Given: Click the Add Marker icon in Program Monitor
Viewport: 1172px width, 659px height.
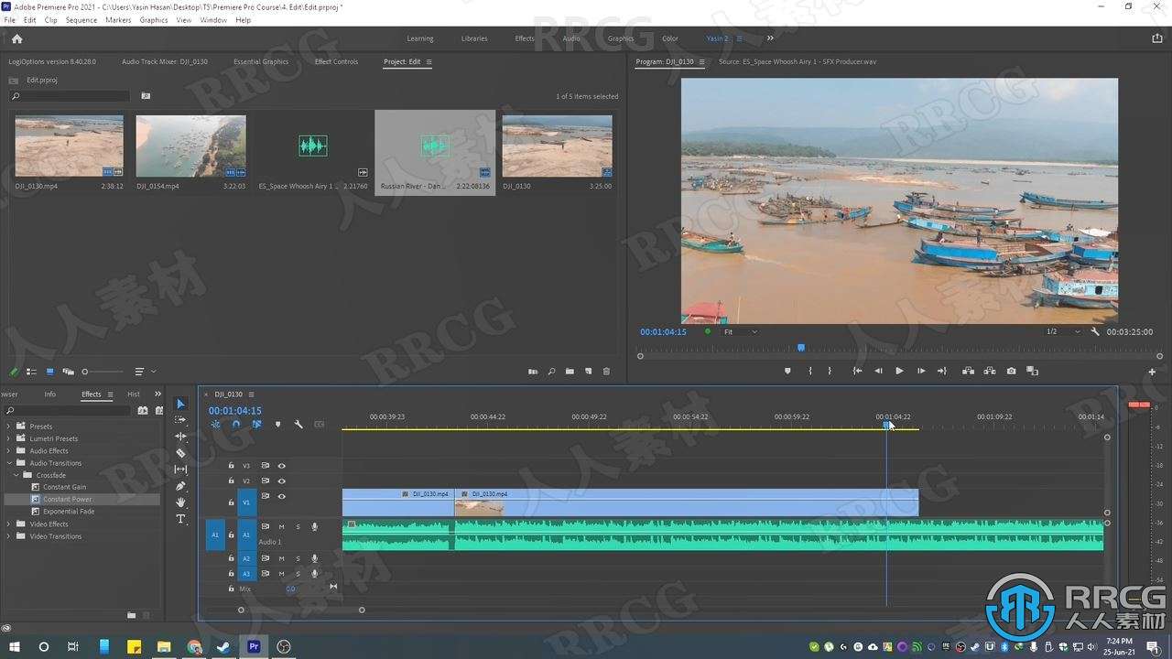Looking at the screenshot, I should coord(787,371).
